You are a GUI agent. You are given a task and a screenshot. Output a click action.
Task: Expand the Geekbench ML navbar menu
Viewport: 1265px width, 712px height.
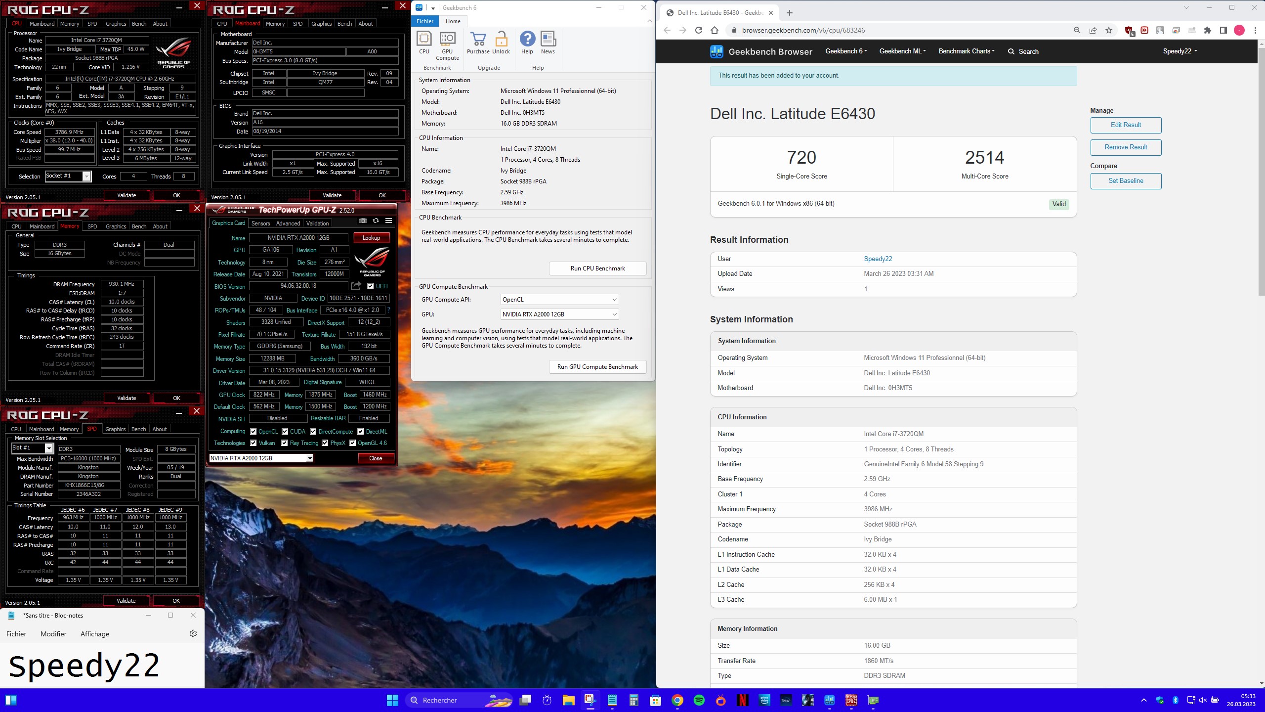point(902,51)
